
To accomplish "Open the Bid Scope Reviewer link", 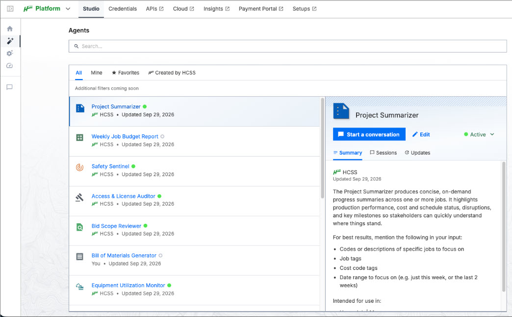I will [x=116, y=226].
